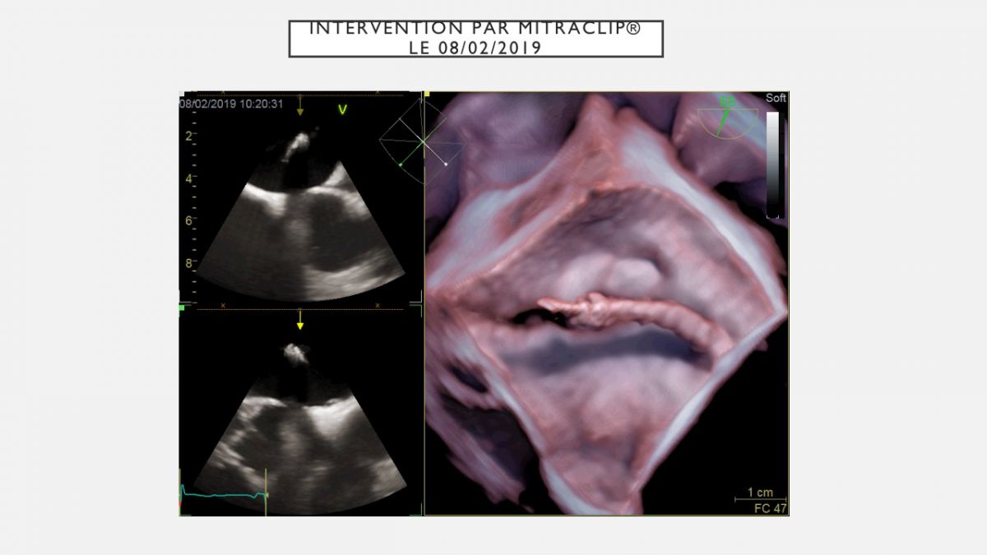Click the depth scale value "2"
Screen dimensions: 987x555
coord(188,135)
